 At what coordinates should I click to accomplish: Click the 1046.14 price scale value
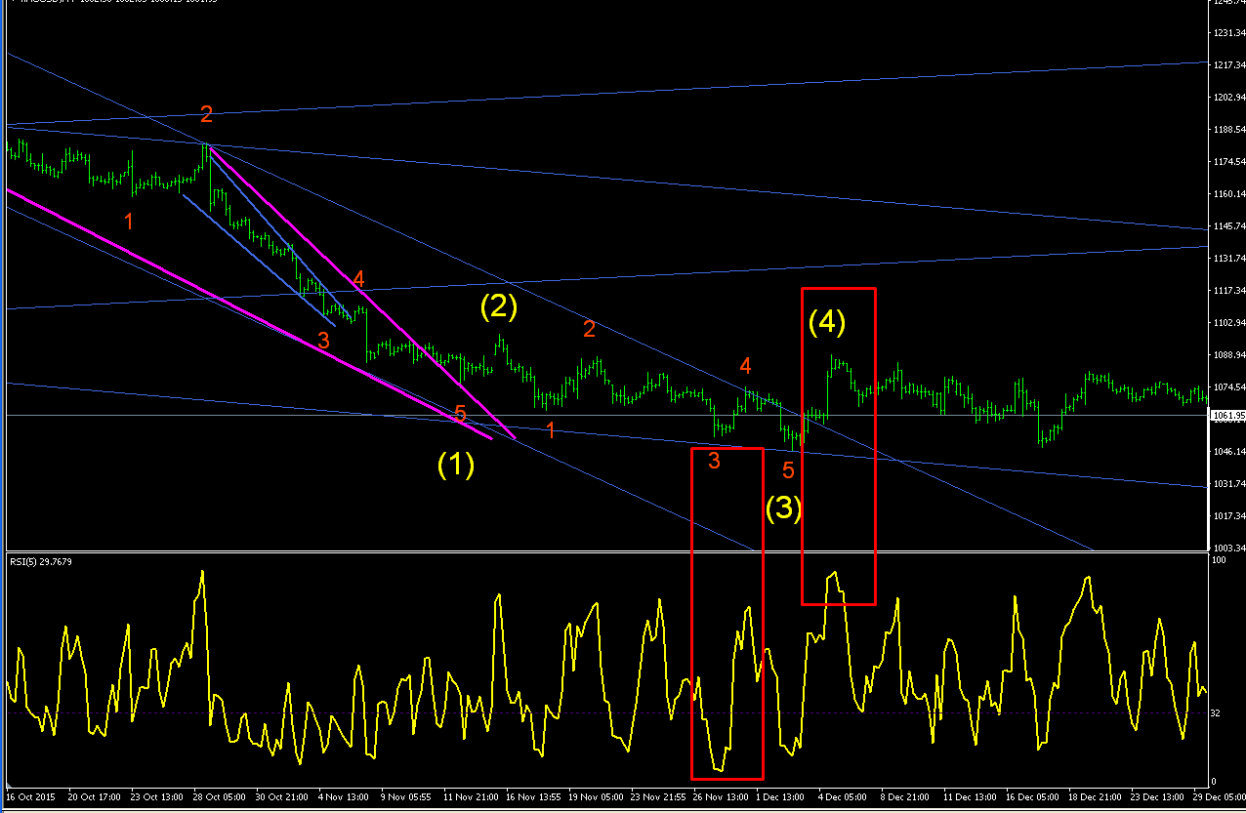(1227, 452)
